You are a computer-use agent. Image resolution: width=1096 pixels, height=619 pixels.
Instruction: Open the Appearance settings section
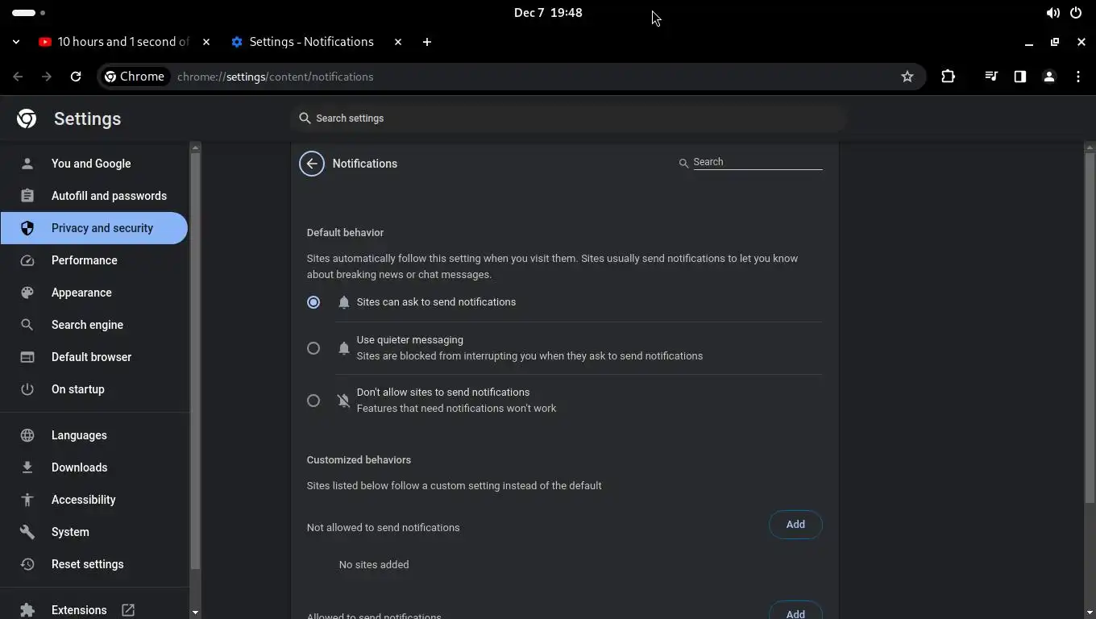(x=81, y=293)
